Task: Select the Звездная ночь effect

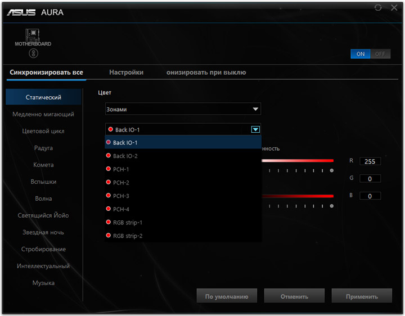Action: coord(43,232)
